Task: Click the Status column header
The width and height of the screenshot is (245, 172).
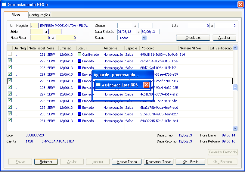Action: (x=90, y=48)
